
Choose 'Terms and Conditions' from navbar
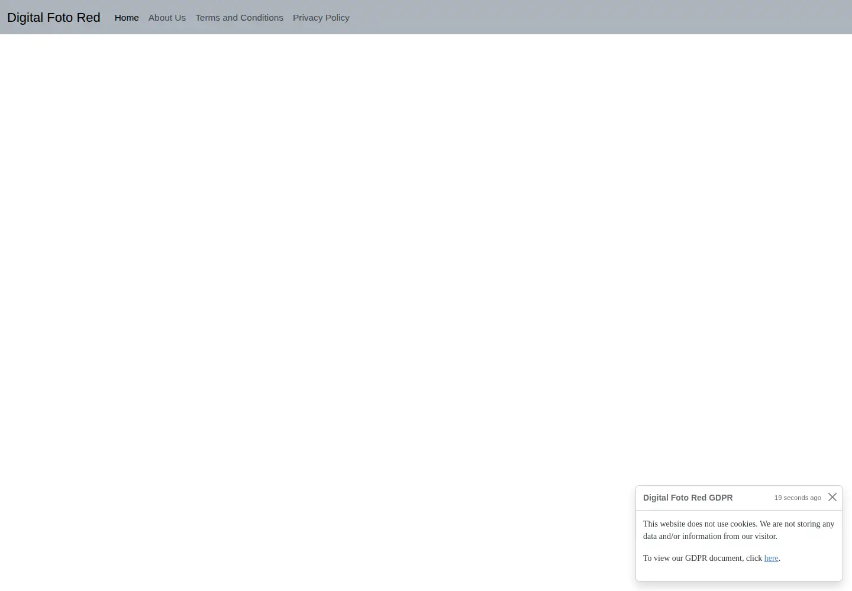point(239,18)
